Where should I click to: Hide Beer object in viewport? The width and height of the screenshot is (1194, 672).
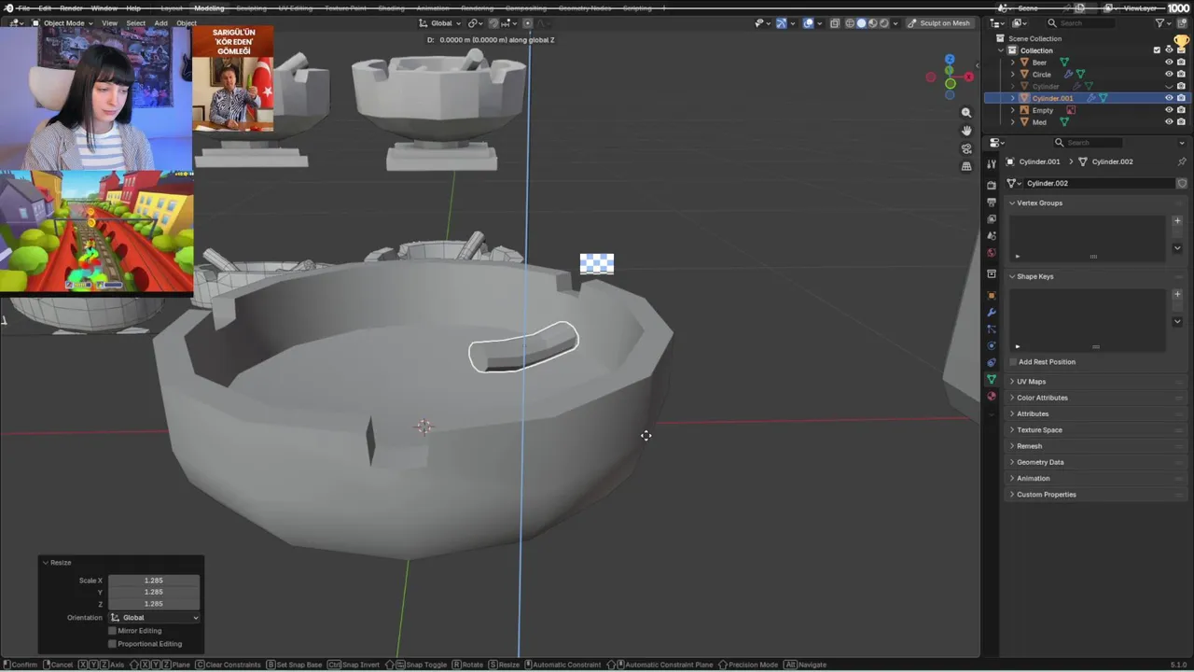[1169, 63]
